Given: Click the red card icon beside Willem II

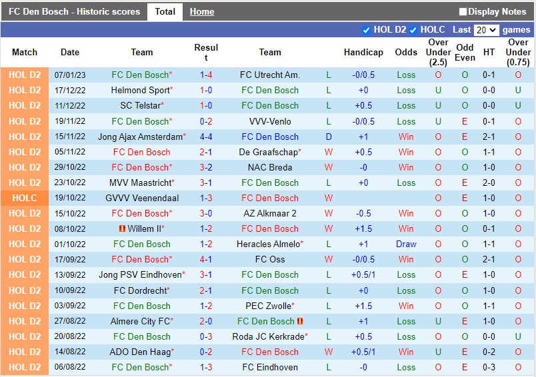Looking at the screenshot, I should pyautogui.click(x=122, y=228).
